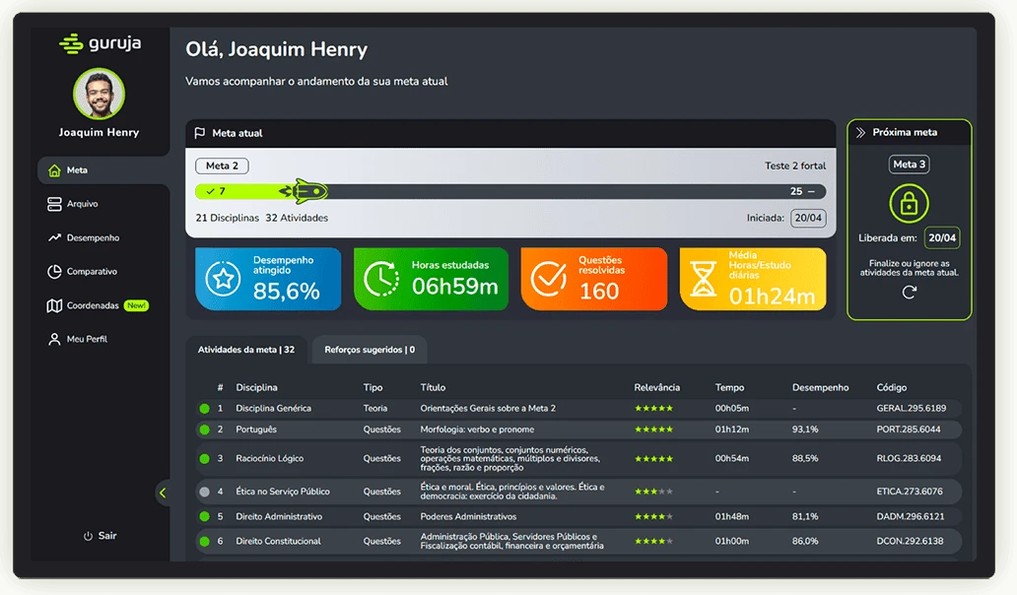1017x595 pixels.
Task: Open Joaquim Henry's profile photo
Action: (x=99, y=94)
